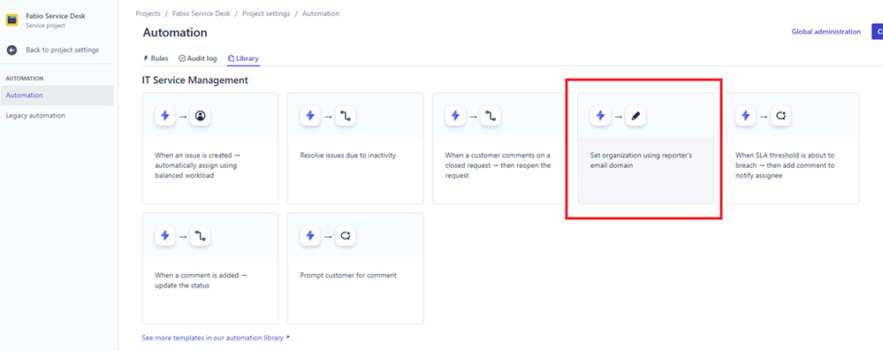Click lightning trigger icon on Resolve issues inactivity card
The image size is (883, 351).
(309, 116)
